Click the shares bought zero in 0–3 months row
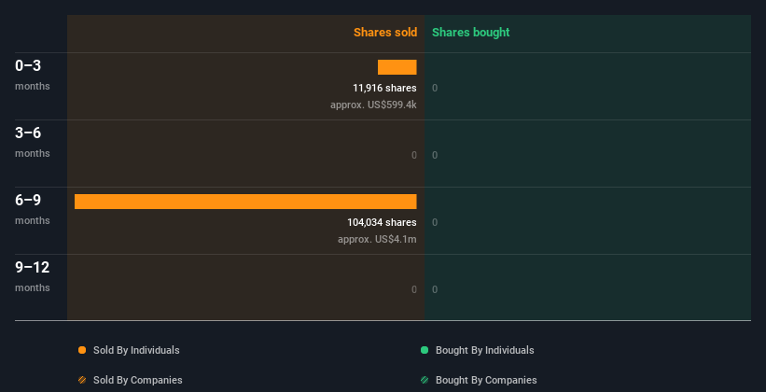This screenshot has width=766, height=392. point(435,88)
